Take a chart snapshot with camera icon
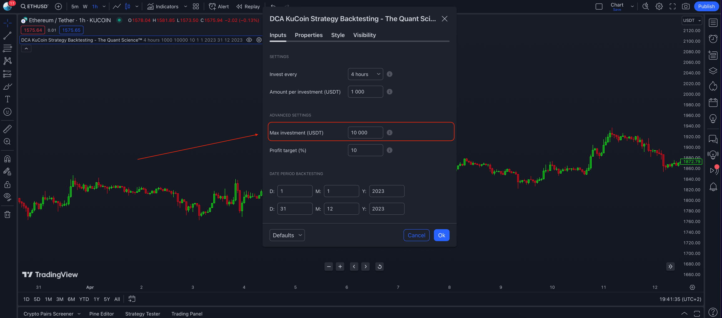This screenshot has height=318, width=722. [686, 6]
